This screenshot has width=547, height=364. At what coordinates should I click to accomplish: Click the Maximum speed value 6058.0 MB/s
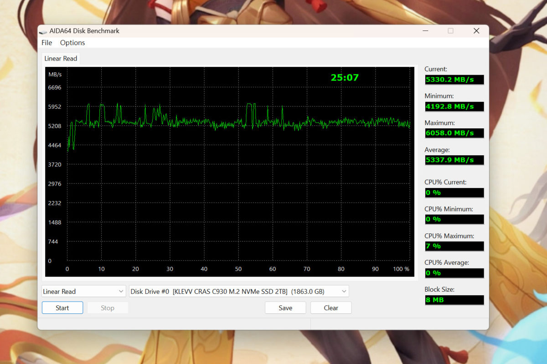[x=454, y=133]
